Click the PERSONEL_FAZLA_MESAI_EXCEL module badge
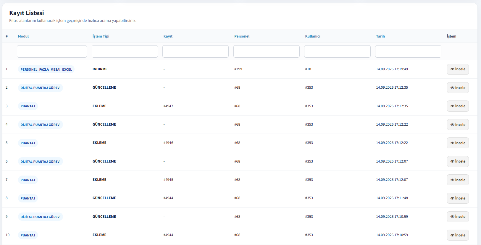481x245 pixels. (x=46, y=69)
